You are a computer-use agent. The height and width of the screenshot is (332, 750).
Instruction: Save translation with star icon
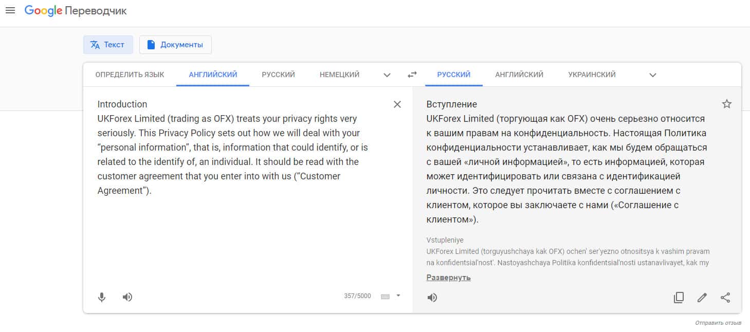(x=726, y=104)
